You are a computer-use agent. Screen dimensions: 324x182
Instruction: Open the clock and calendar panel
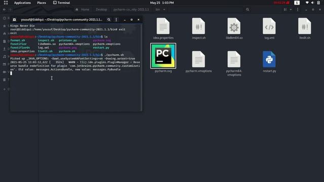[x=162, y=3]
